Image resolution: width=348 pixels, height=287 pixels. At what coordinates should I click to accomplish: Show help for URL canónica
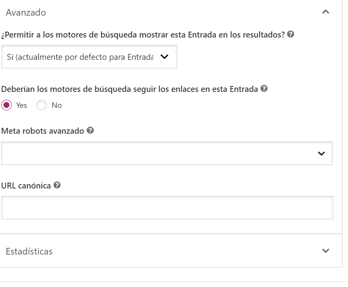57,185
